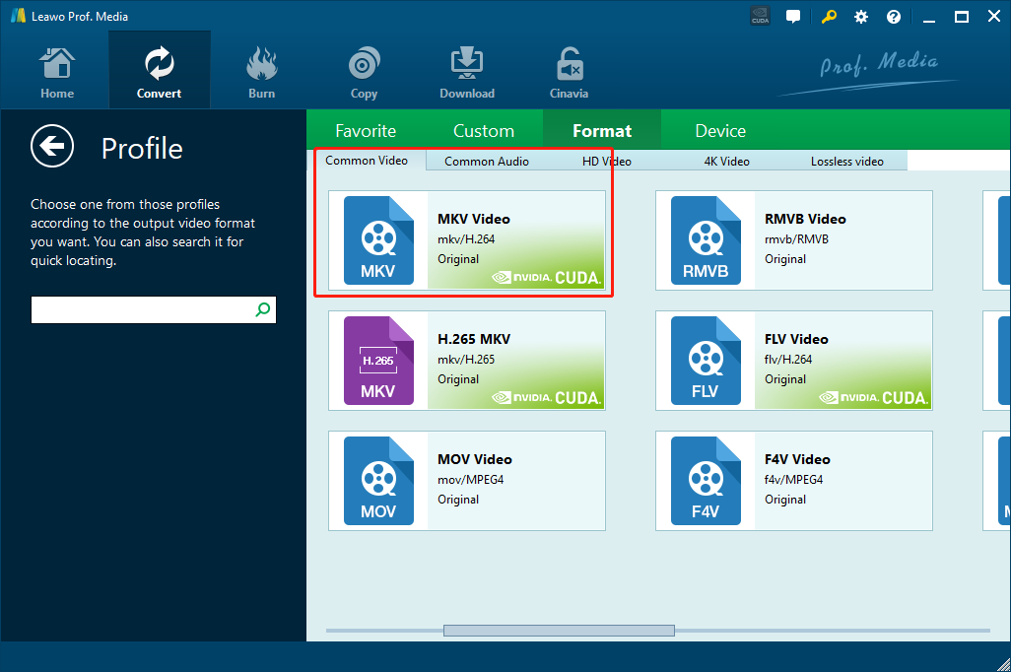Click the search magnifier icon
The height and width of the screenshot is (672, 1011).
[x=263, y=309]
